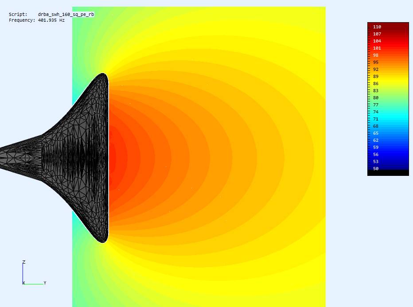413x307 pixels.
Task: Click the 53 value on the legend
Action: (376, 162)
